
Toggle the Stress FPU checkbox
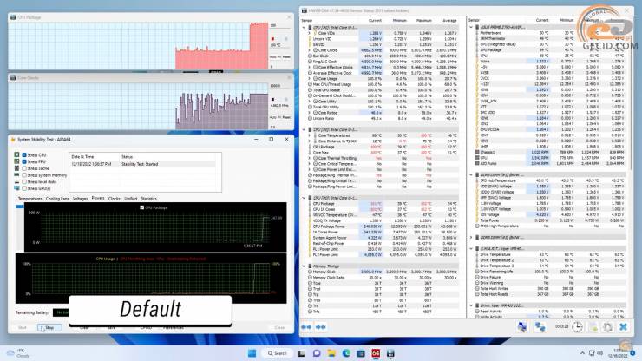[x=24, y=161]
